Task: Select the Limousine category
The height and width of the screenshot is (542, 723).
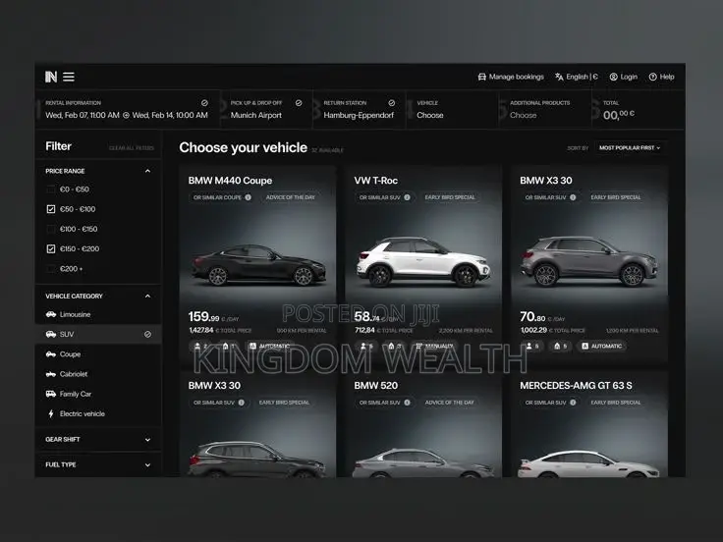Action: point(98,314)
